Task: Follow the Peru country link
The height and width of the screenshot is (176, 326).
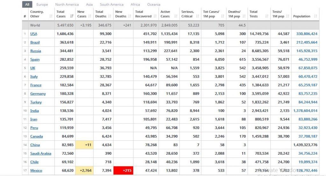Action: pos(34,128)
